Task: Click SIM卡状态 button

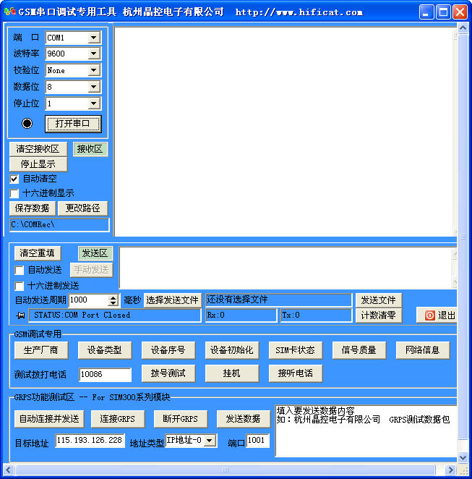Action: pyautogui.click(x=296, y=350)
